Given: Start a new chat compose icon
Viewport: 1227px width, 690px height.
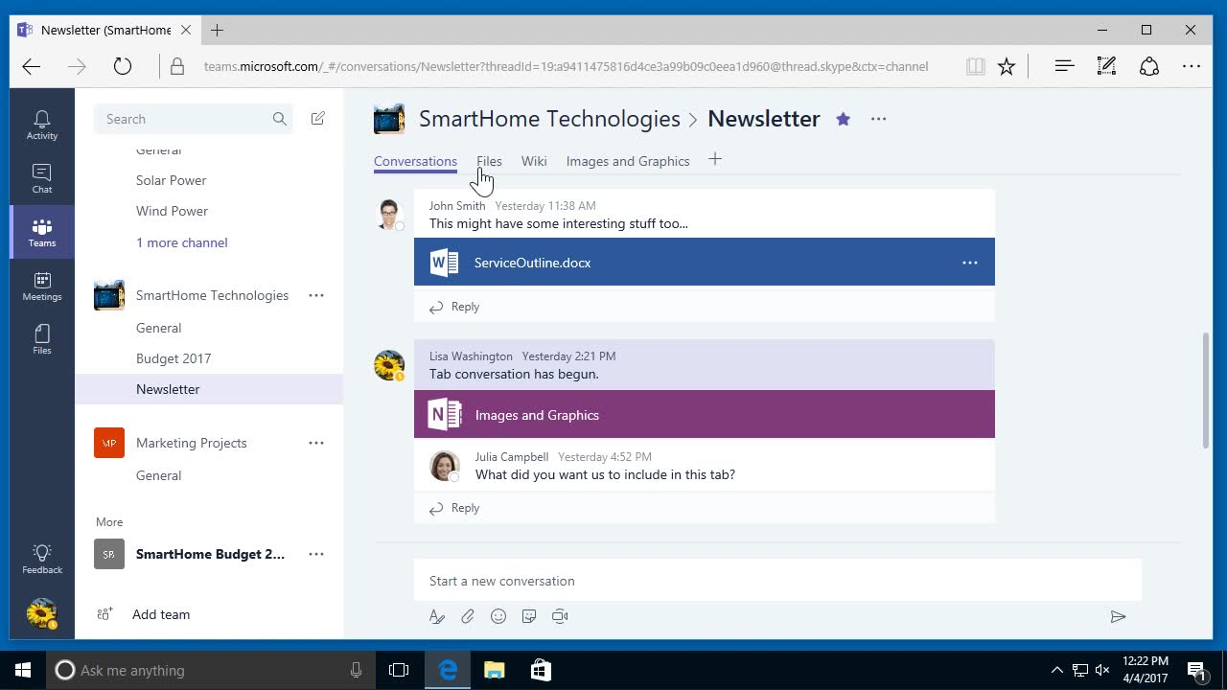Looking at the screenshot, I should [x=318, y=119].
